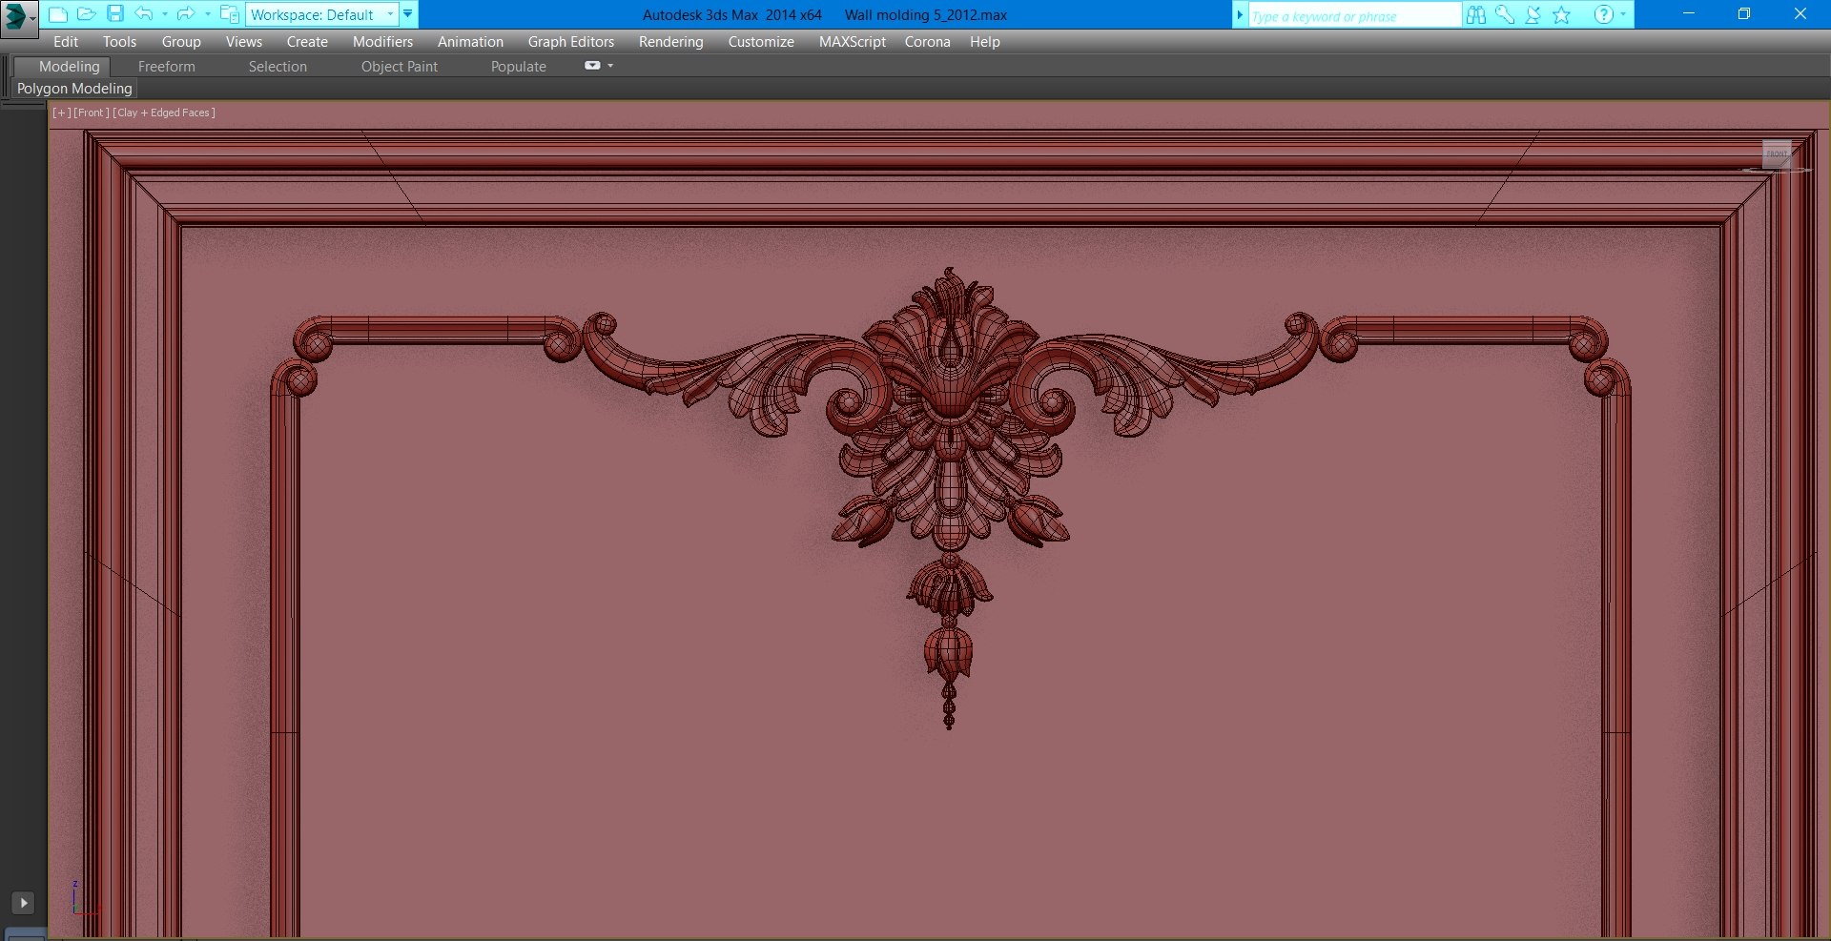This screenshot has height=941, width=1831.
Task: Switch to the Object Paint ribbon tab
Action: click(x=400, y=67)
